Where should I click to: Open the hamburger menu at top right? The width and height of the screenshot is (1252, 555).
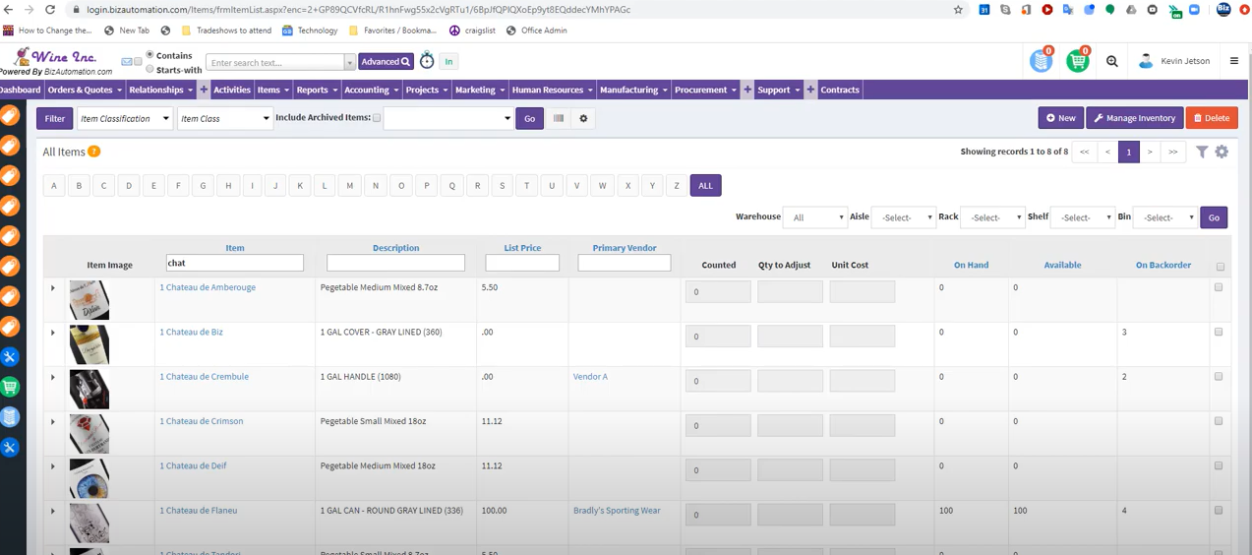[x=1234, y=61]
